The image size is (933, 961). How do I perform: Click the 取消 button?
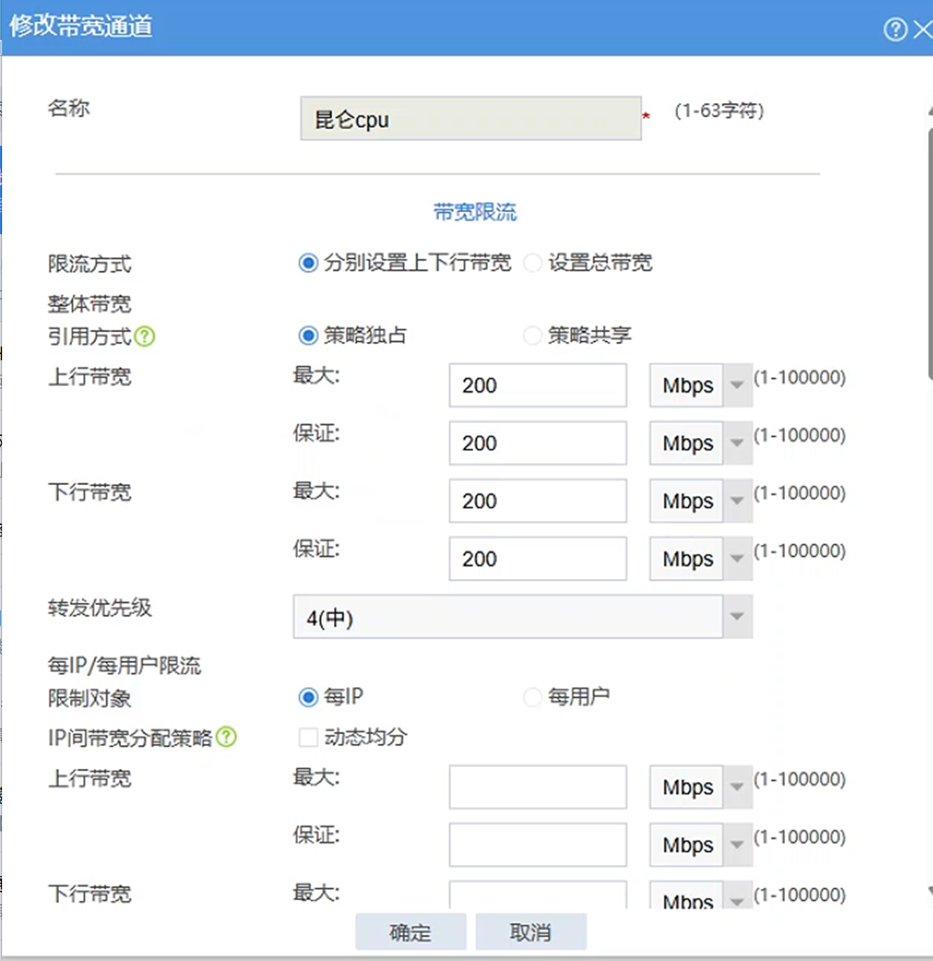tap(531, 932)
